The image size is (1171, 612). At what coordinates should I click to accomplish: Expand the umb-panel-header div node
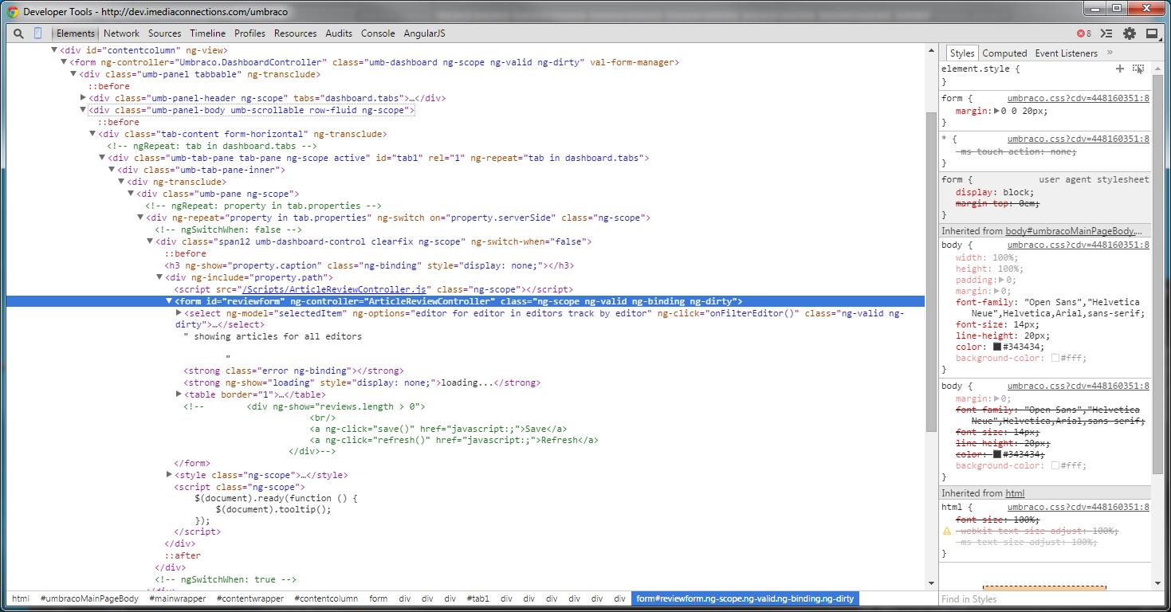83,98
